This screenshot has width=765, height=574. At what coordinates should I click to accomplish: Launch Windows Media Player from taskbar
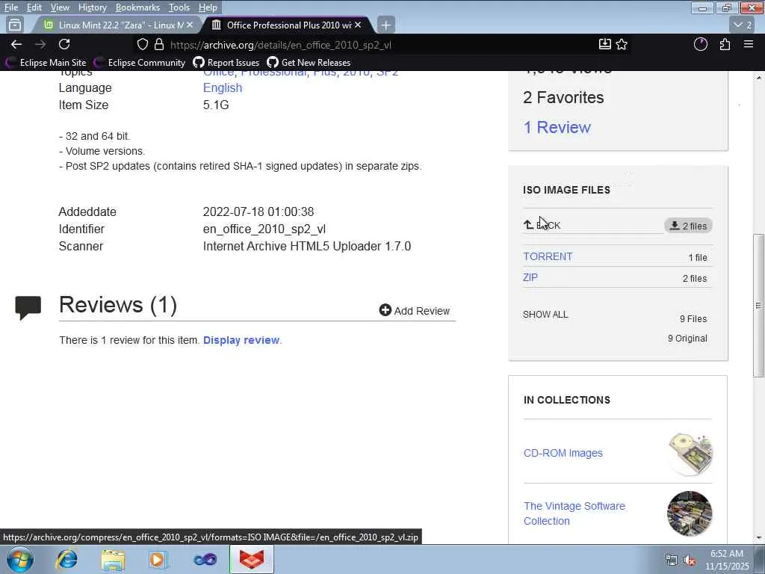tap(158, 560)
